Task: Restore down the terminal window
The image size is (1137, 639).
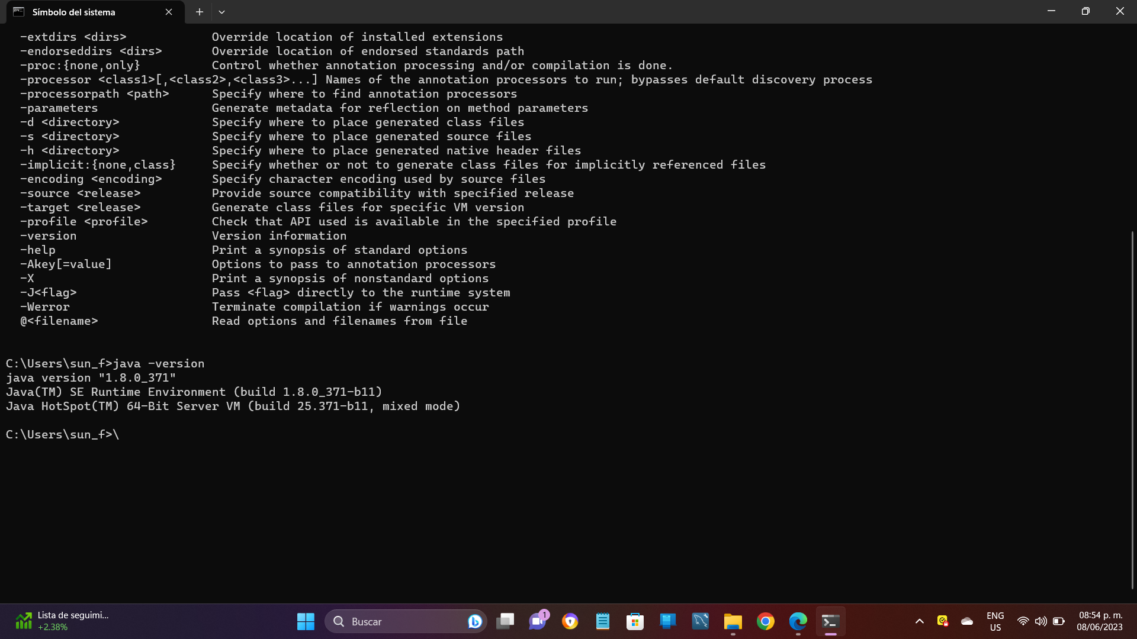Action: (x=1085, y=11)
